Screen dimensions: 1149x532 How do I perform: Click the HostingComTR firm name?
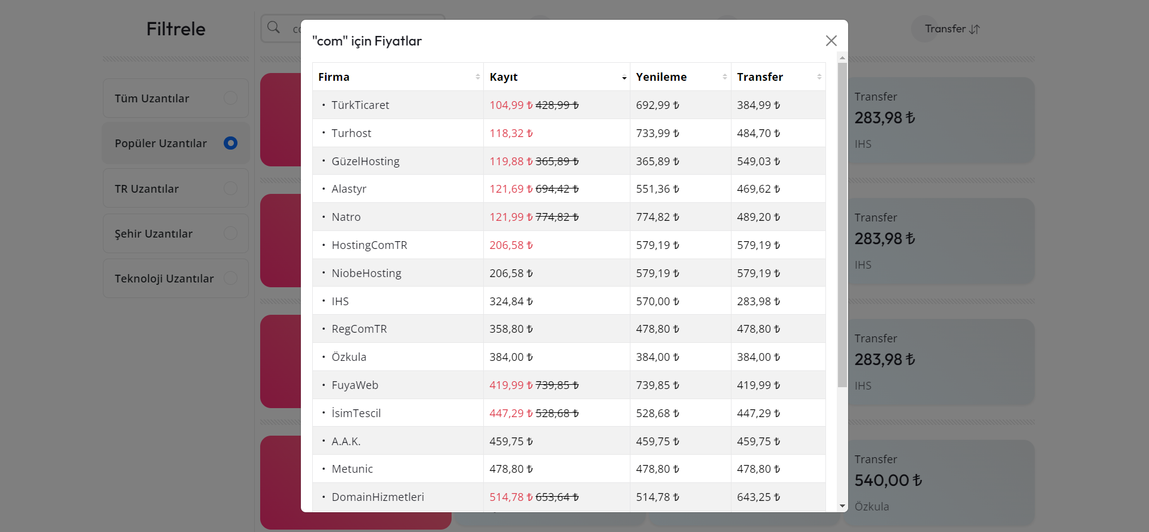click(369, 245)
